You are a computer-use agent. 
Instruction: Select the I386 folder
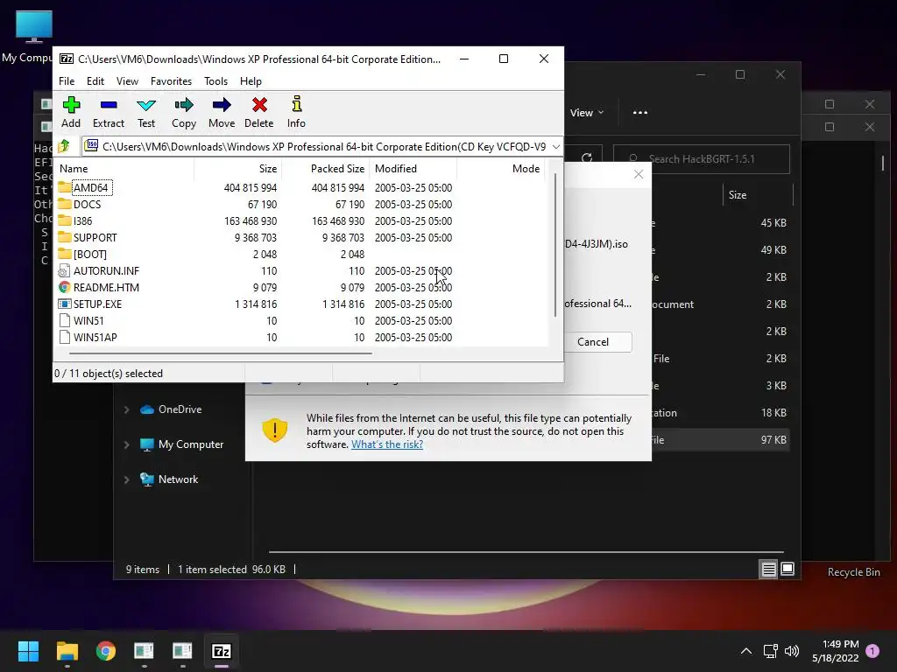tap(75, 220)
